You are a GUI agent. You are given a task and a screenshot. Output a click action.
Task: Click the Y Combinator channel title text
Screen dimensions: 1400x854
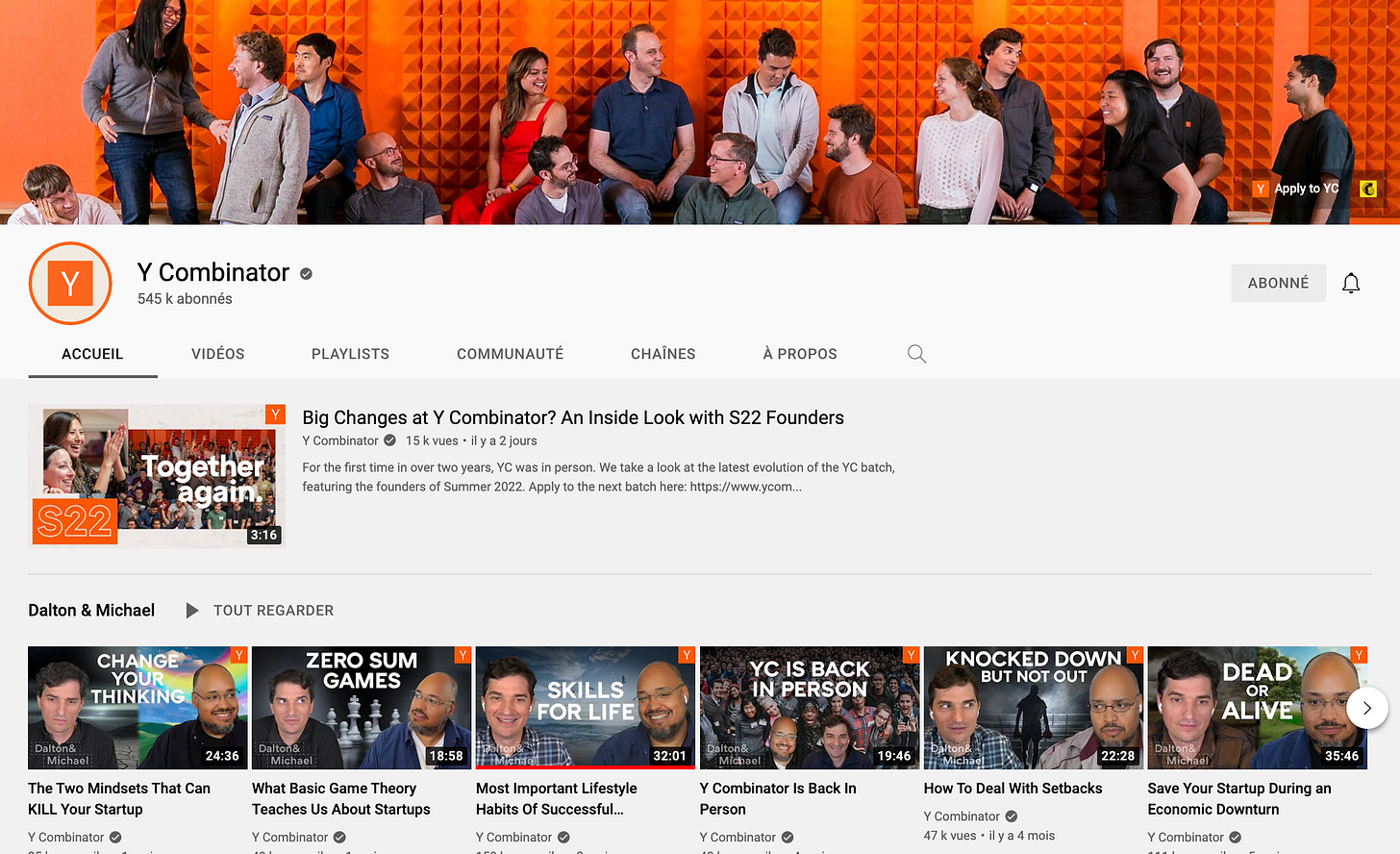tap(212, 273)
